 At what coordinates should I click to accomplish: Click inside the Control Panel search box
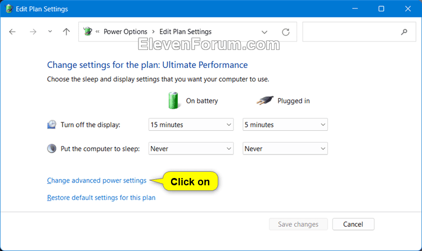click(359, 31)
